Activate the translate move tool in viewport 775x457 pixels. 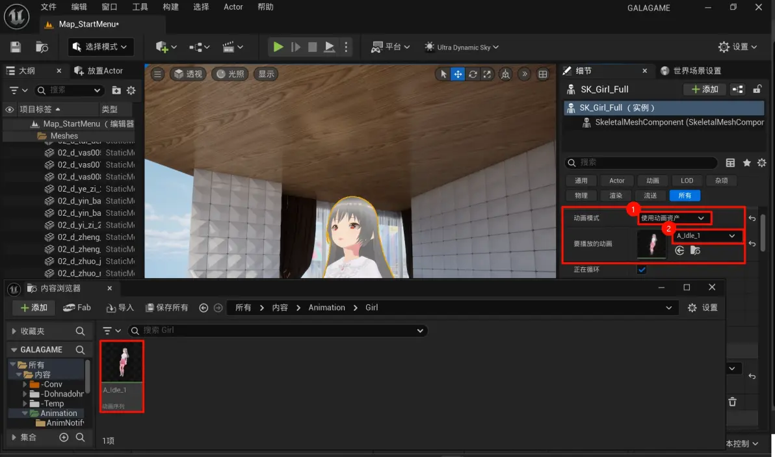pyautogui.click(x=458, y=74)
